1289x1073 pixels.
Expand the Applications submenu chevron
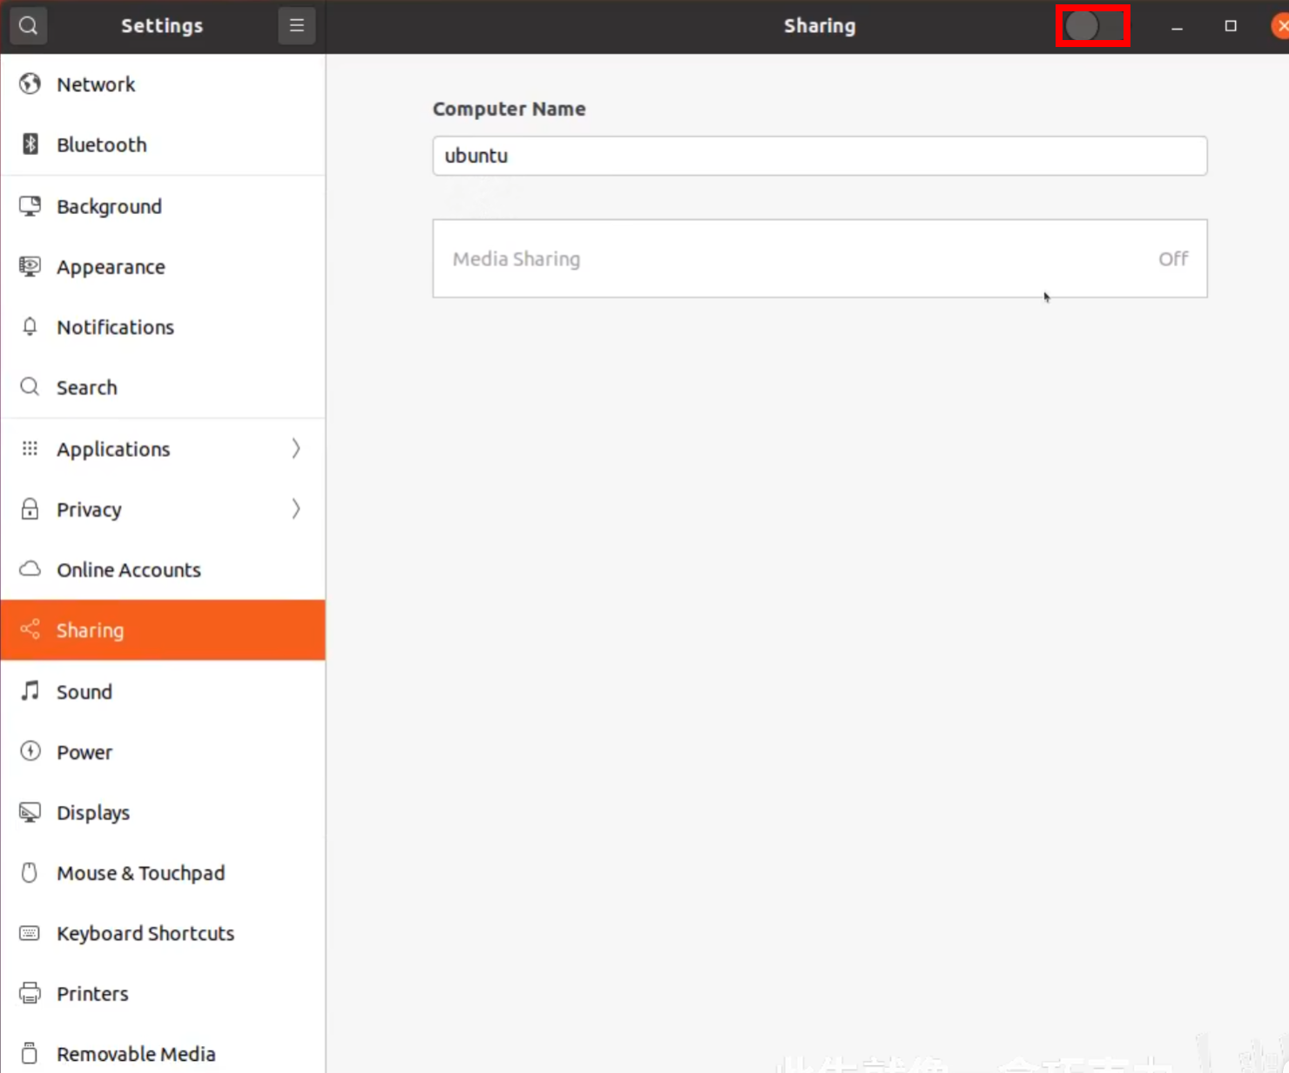(x=296, y=448)
